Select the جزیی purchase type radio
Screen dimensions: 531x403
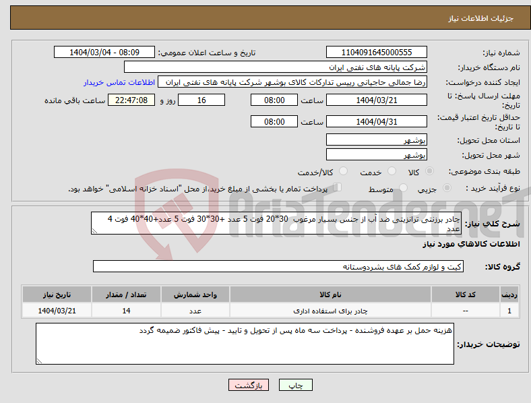point(447,187)
